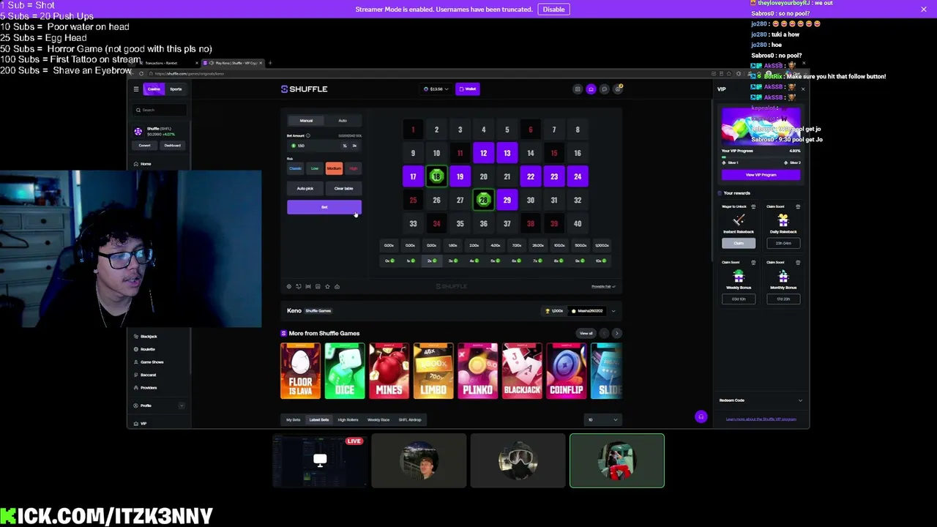The image size is (937, 527).
Task: Open the chat bubble icon
Action: coord(604,89)
